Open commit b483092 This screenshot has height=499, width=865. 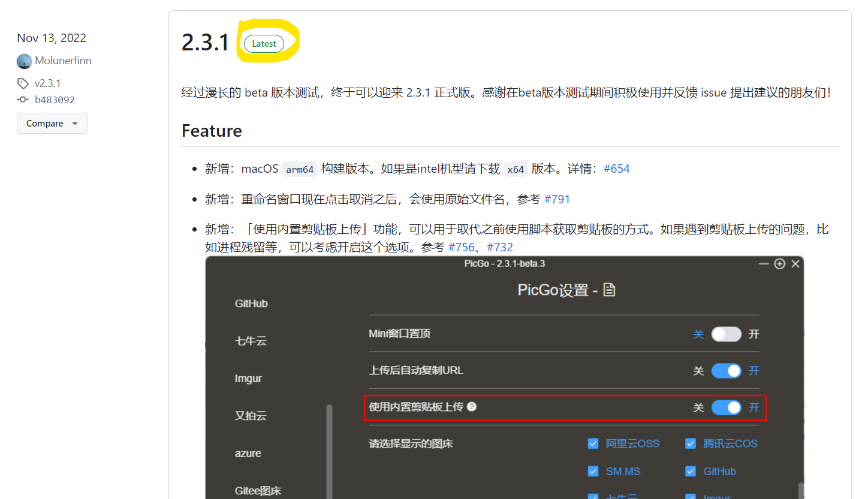[x=55, y=100]
